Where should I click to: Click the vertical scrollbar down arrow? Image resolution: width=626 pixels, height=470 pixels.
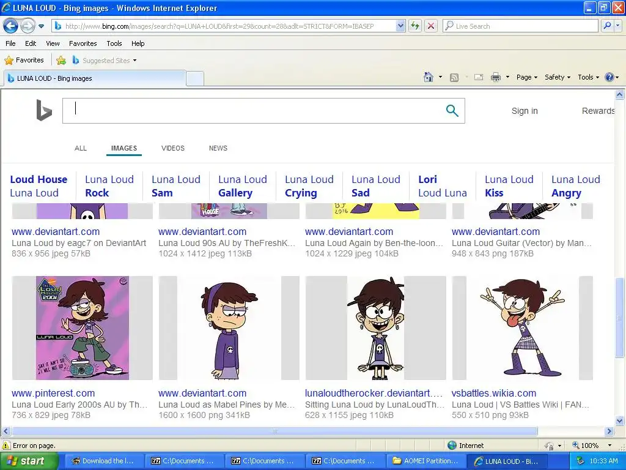click(x=620, y=421)
